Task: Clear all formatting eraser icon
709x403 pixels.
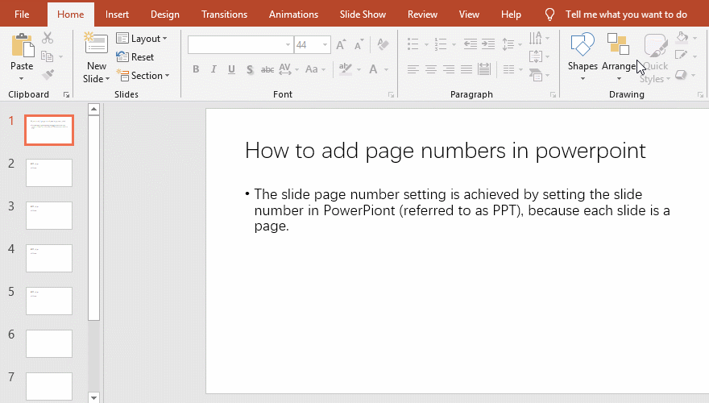Action: (x=383, y=44)
